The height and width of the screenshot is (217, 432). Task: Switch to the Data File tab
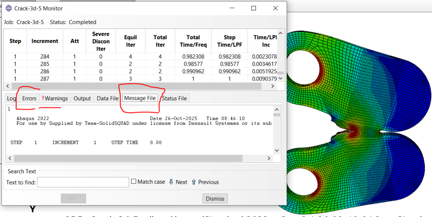[x=108, y=98]
